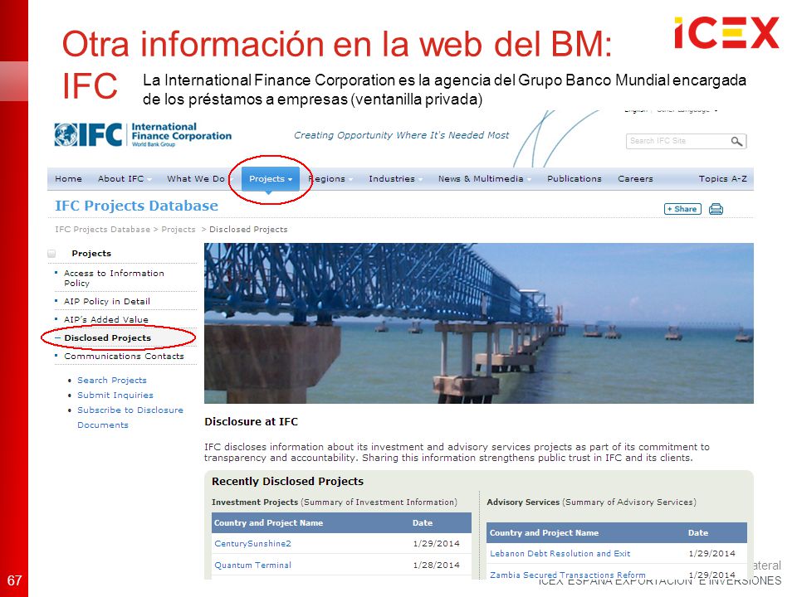Viewport: 797px width, 597px height.
Task: Click the pier banner image
Action: point(479,323)
